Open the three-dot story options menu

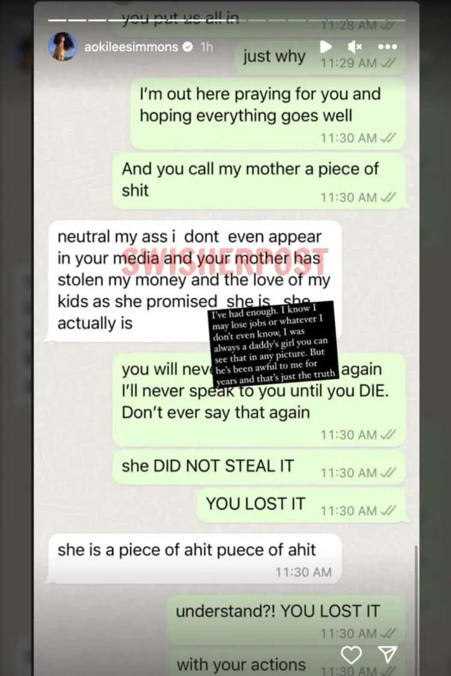[387, 46]
